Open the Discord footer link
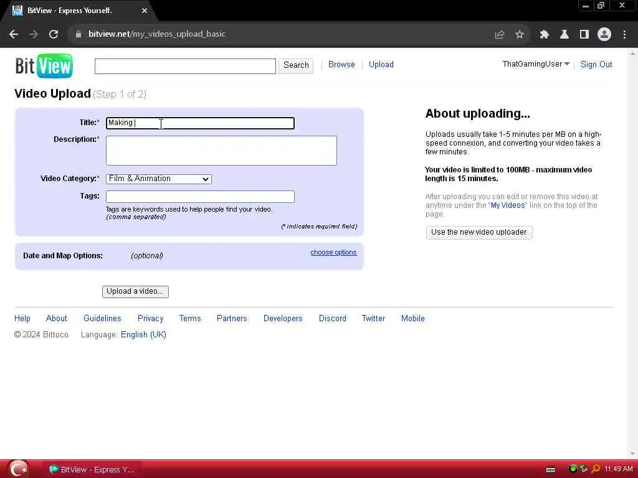 click(333, 319)
